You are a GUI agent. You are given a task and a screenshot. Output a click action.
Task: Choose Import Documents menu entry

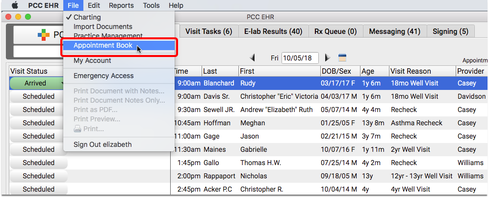119,27
